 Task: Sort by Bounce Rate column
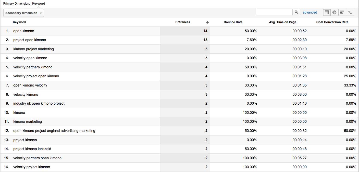(x=233, y=22)
